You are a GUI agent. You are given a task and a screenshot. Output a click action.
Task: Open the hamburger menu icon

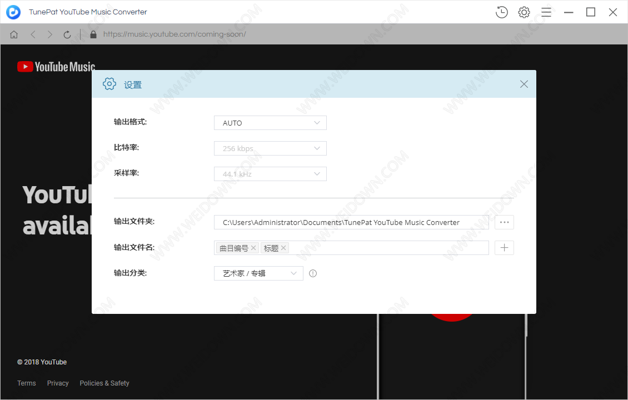[x=546, y=12]
